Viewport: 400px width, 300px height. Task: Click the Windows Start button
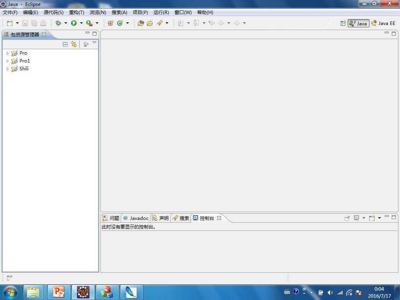[10, 292]
